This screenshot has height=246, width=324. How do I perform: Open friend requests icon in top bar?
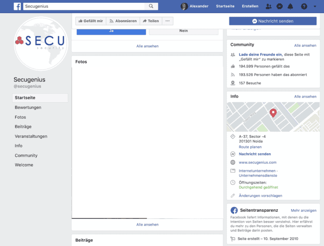point(269,6)
